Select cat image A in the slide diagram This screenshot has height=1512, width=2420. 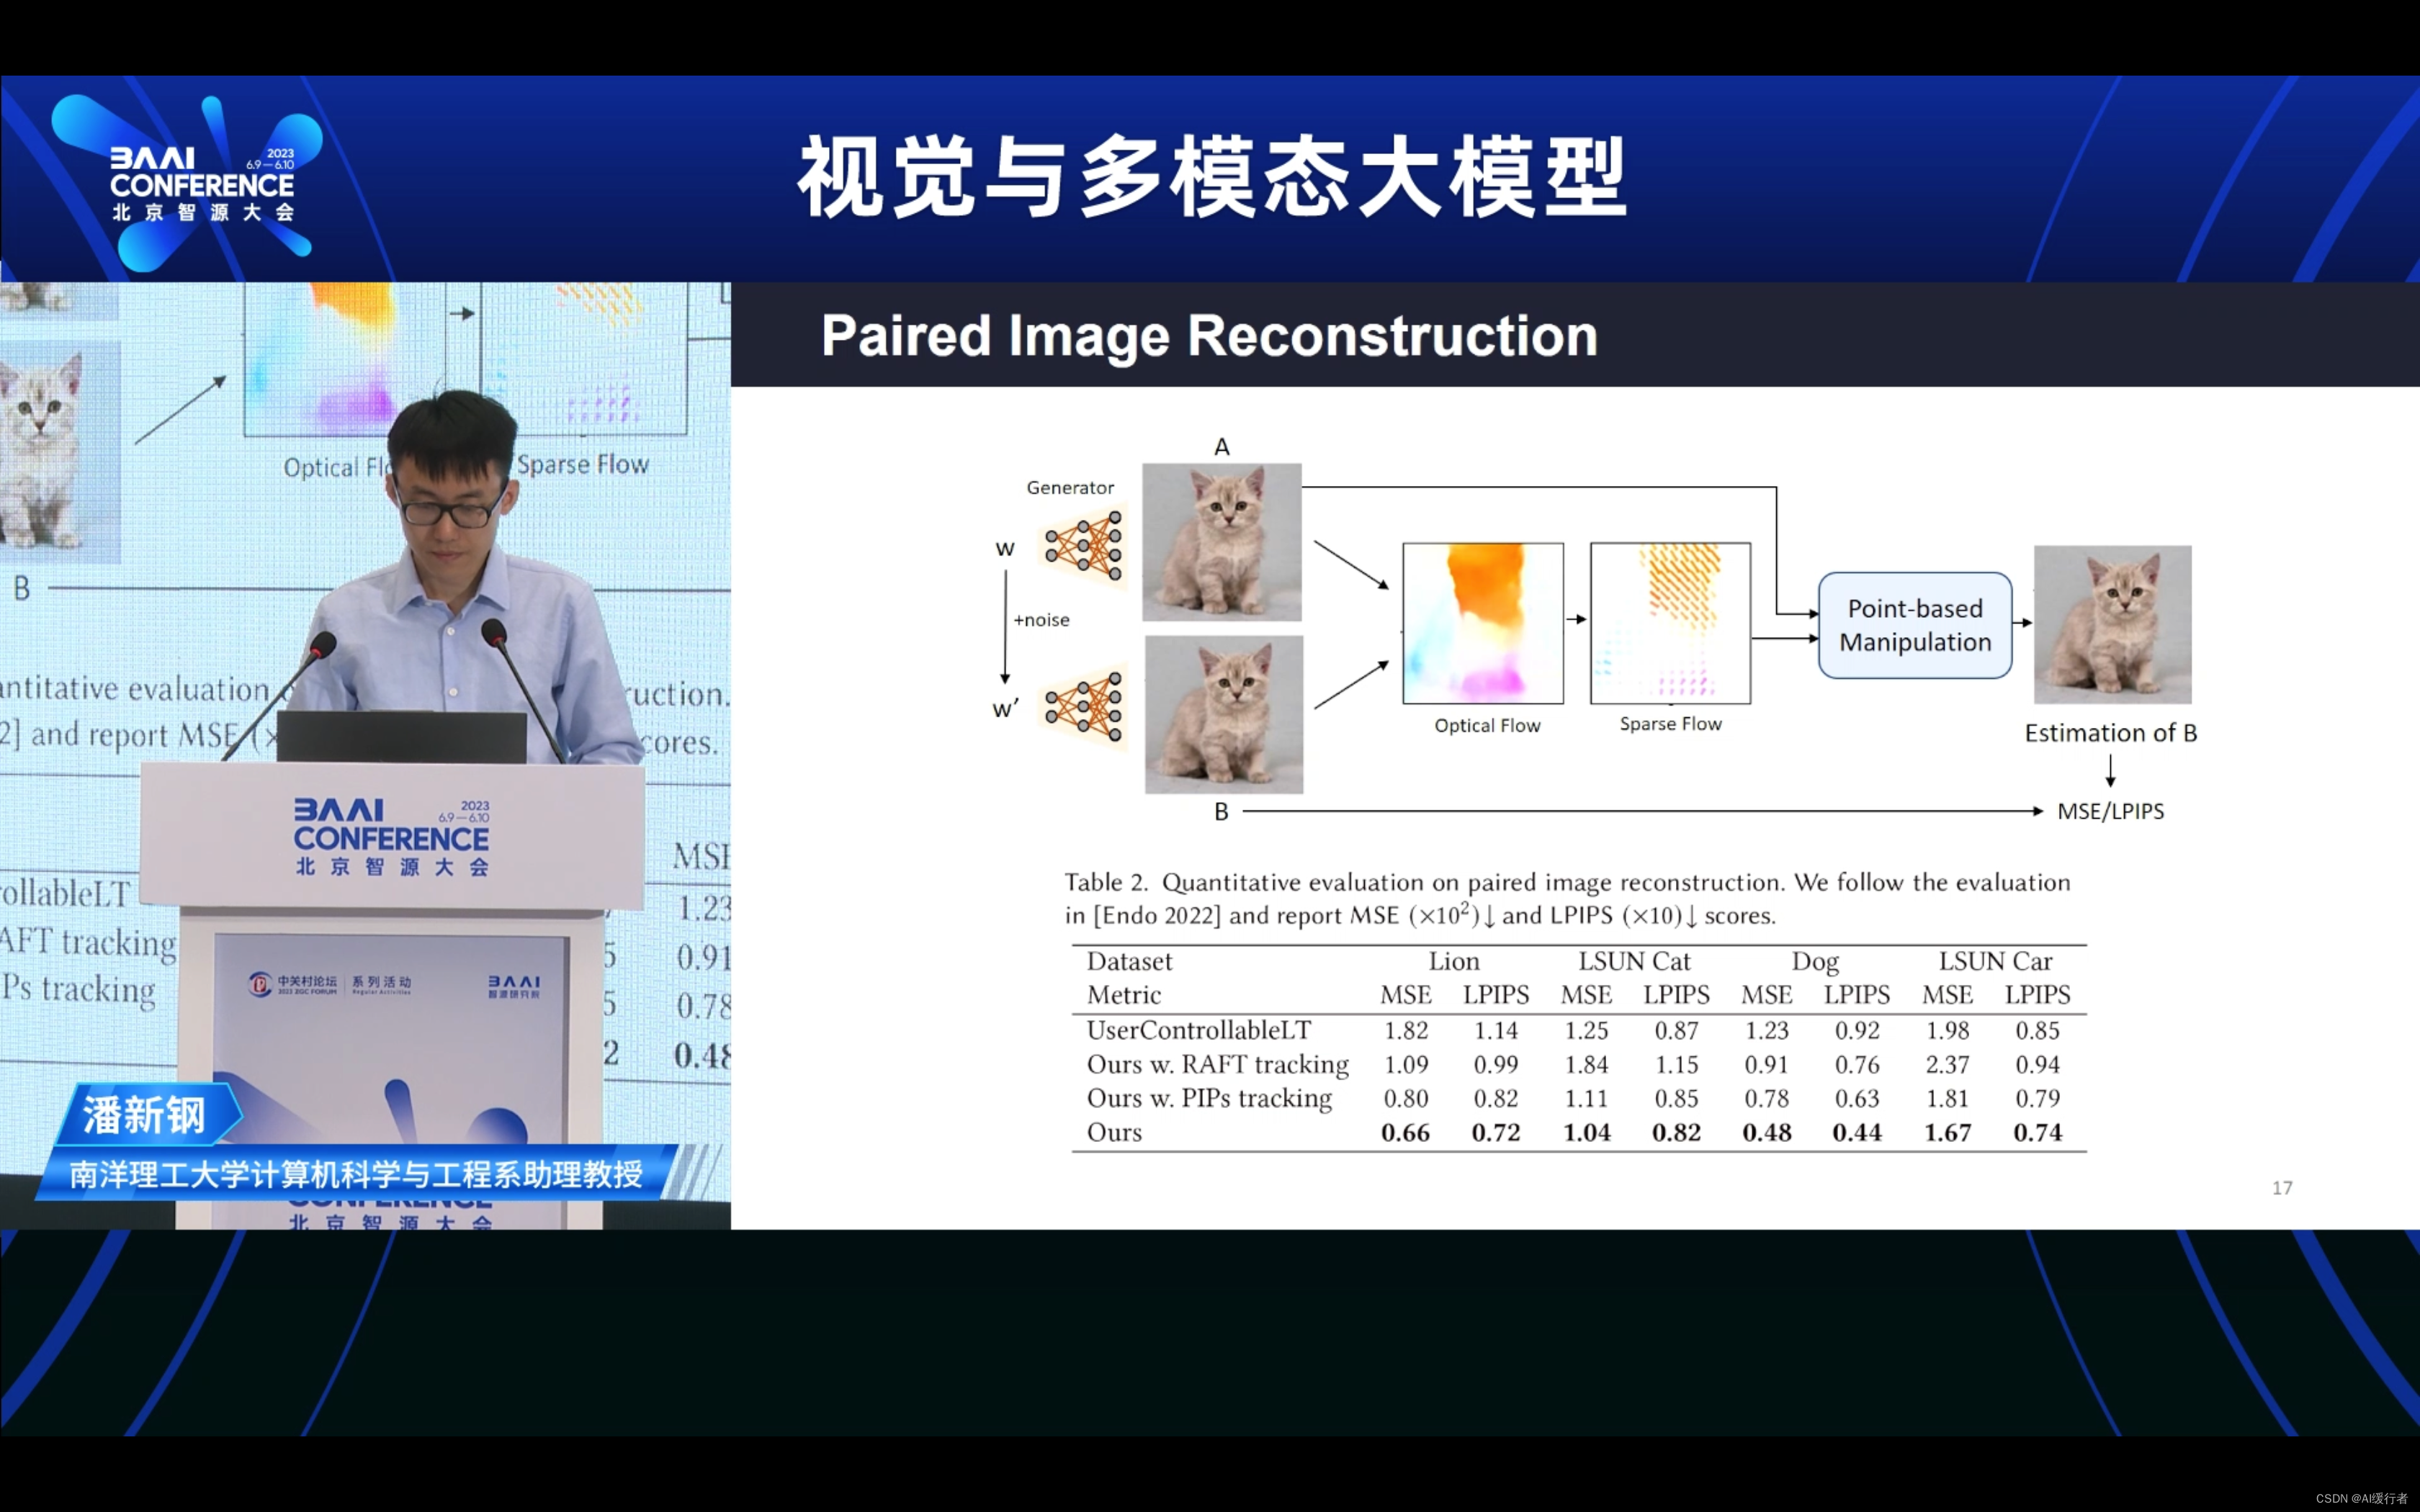pyautogui.click(x=1222, y=542)
